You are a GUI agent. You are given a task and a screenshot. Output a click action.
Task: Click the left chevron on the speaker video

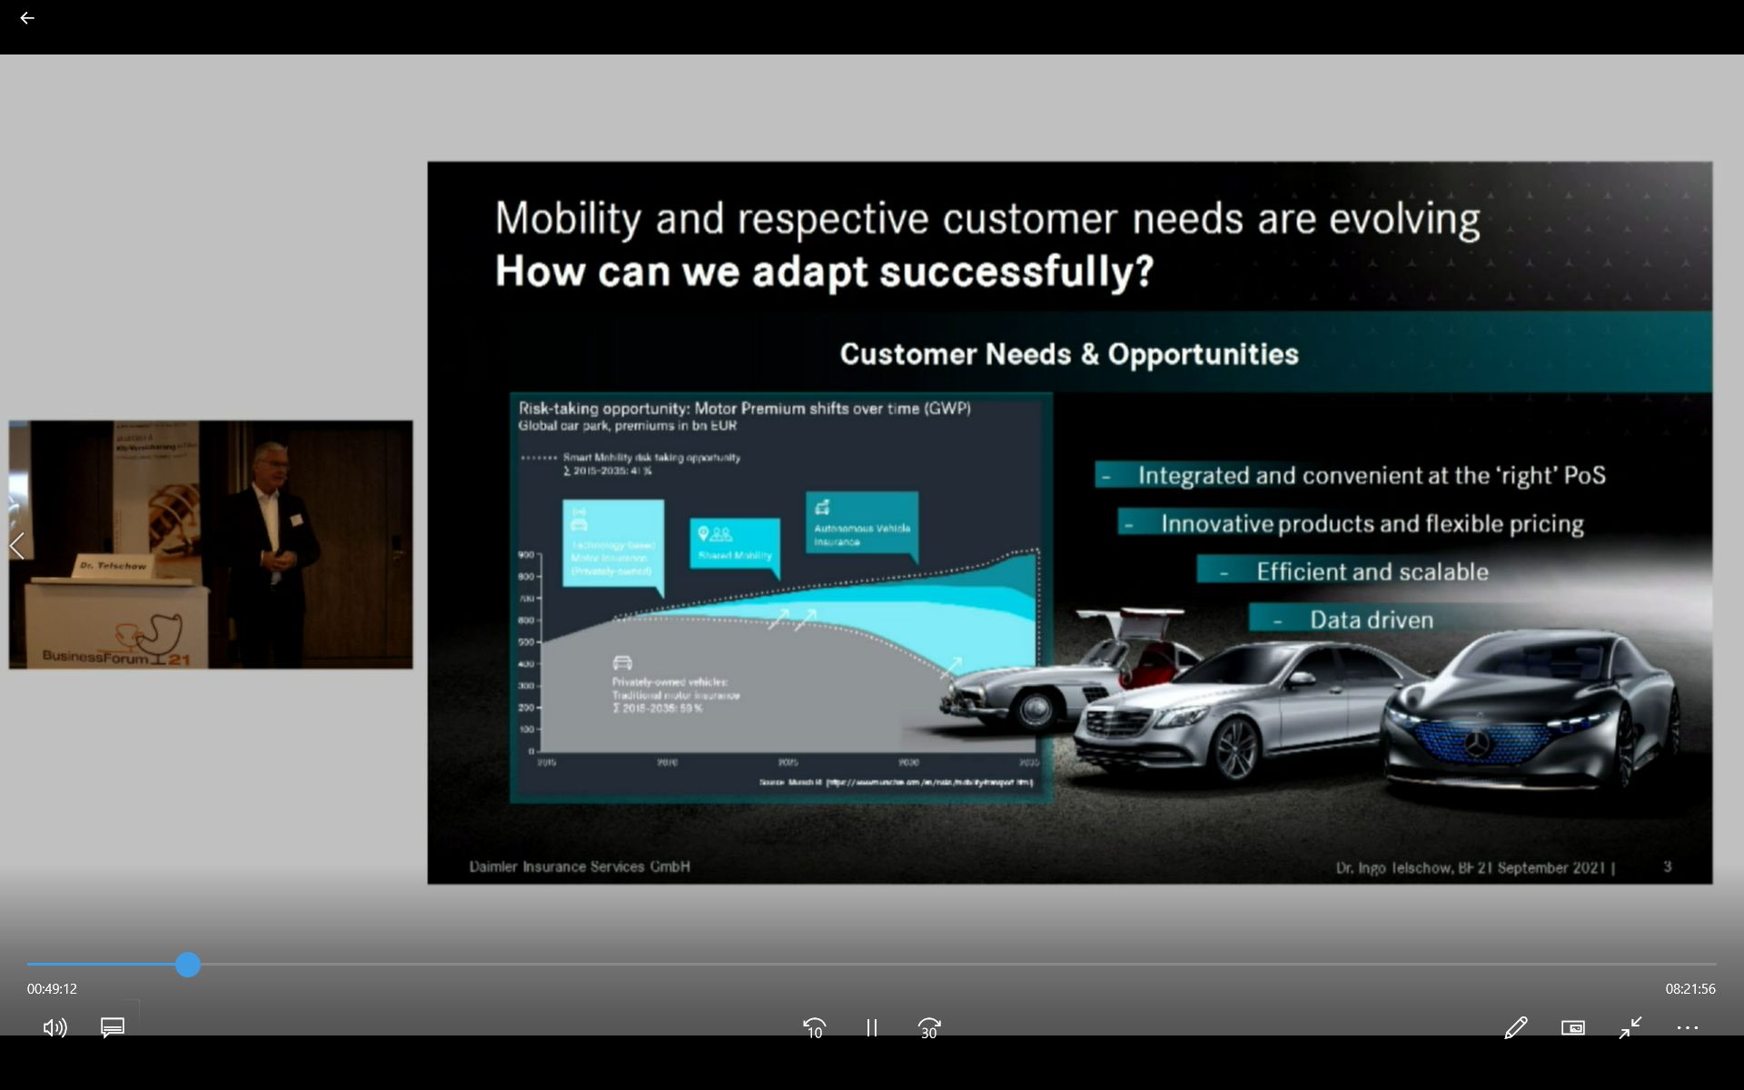click(16, 546)
